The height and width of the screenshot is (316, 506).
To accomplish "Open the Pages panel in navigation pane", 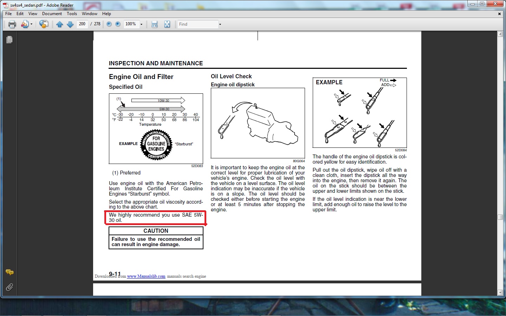I will point(9,40).
